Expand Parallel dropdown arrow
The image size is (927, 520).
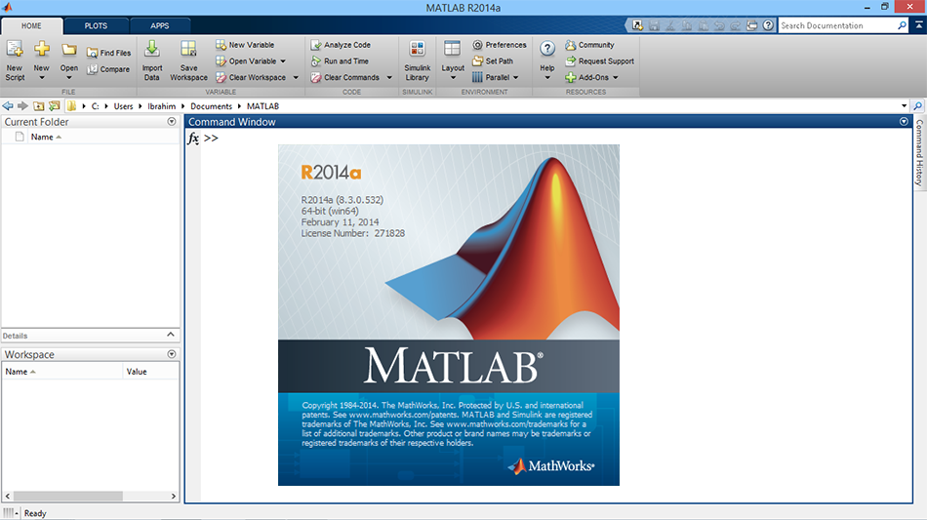(515, 77)
